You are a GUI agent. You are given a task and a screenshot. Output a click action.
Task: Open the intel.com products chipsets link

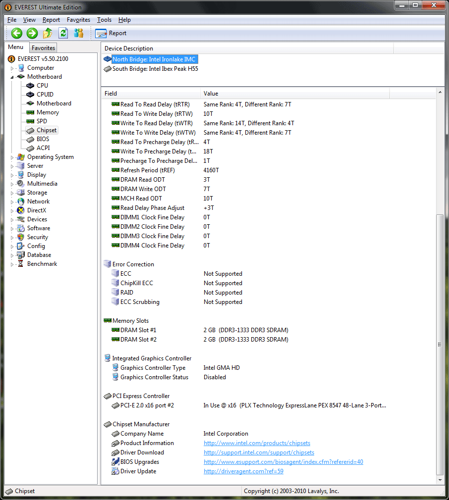[257, 443]
